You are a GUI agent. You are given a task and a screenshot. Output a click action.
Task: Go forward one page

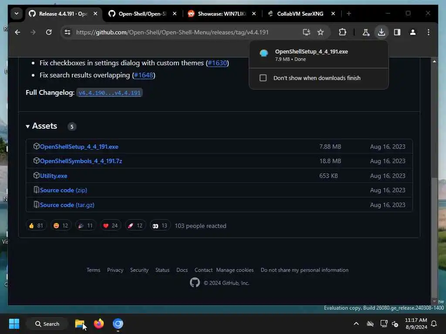(33, 32)
